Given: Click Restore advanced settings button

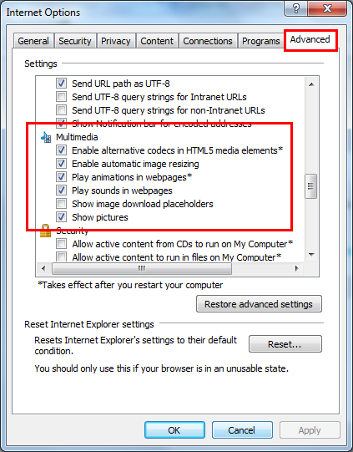Looking at the screenshot, I should (x=259, y=304).
